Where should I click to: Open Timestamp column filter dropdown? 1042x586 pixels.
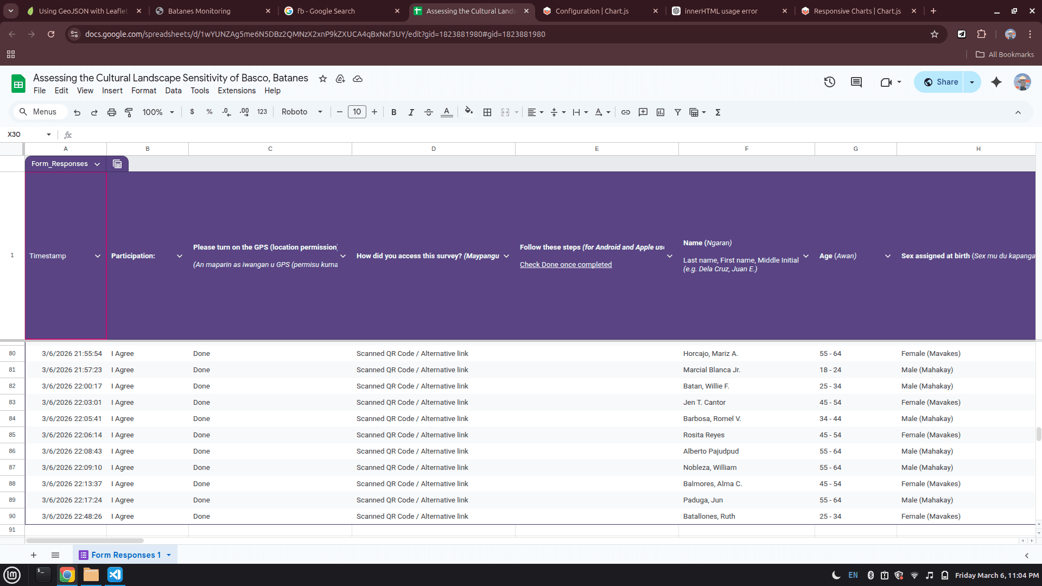point(98,256)
